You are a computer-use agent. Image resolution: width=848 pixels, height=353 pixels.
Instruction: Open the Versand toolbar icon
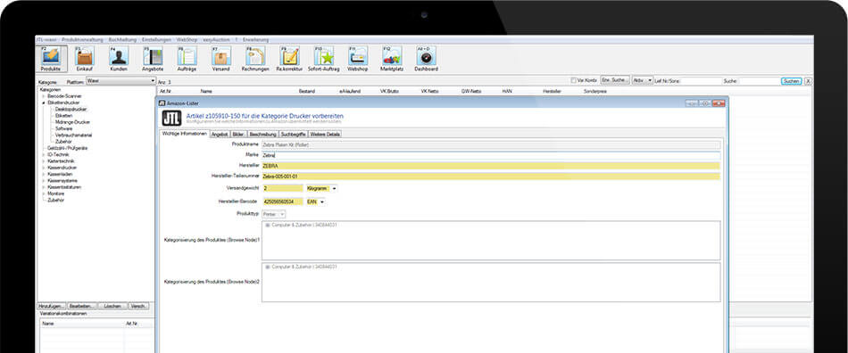pos(220,59)
